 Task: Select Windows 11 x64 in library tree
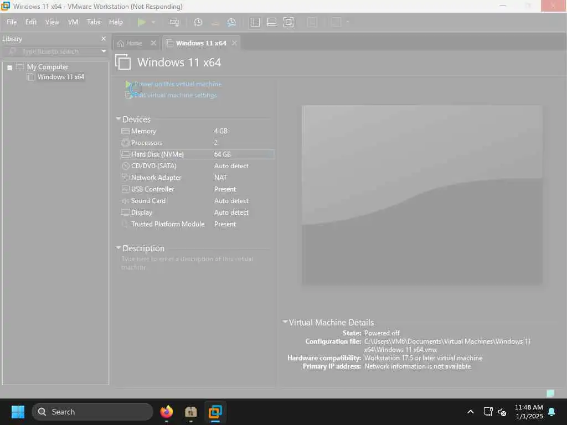click(61, 76)
